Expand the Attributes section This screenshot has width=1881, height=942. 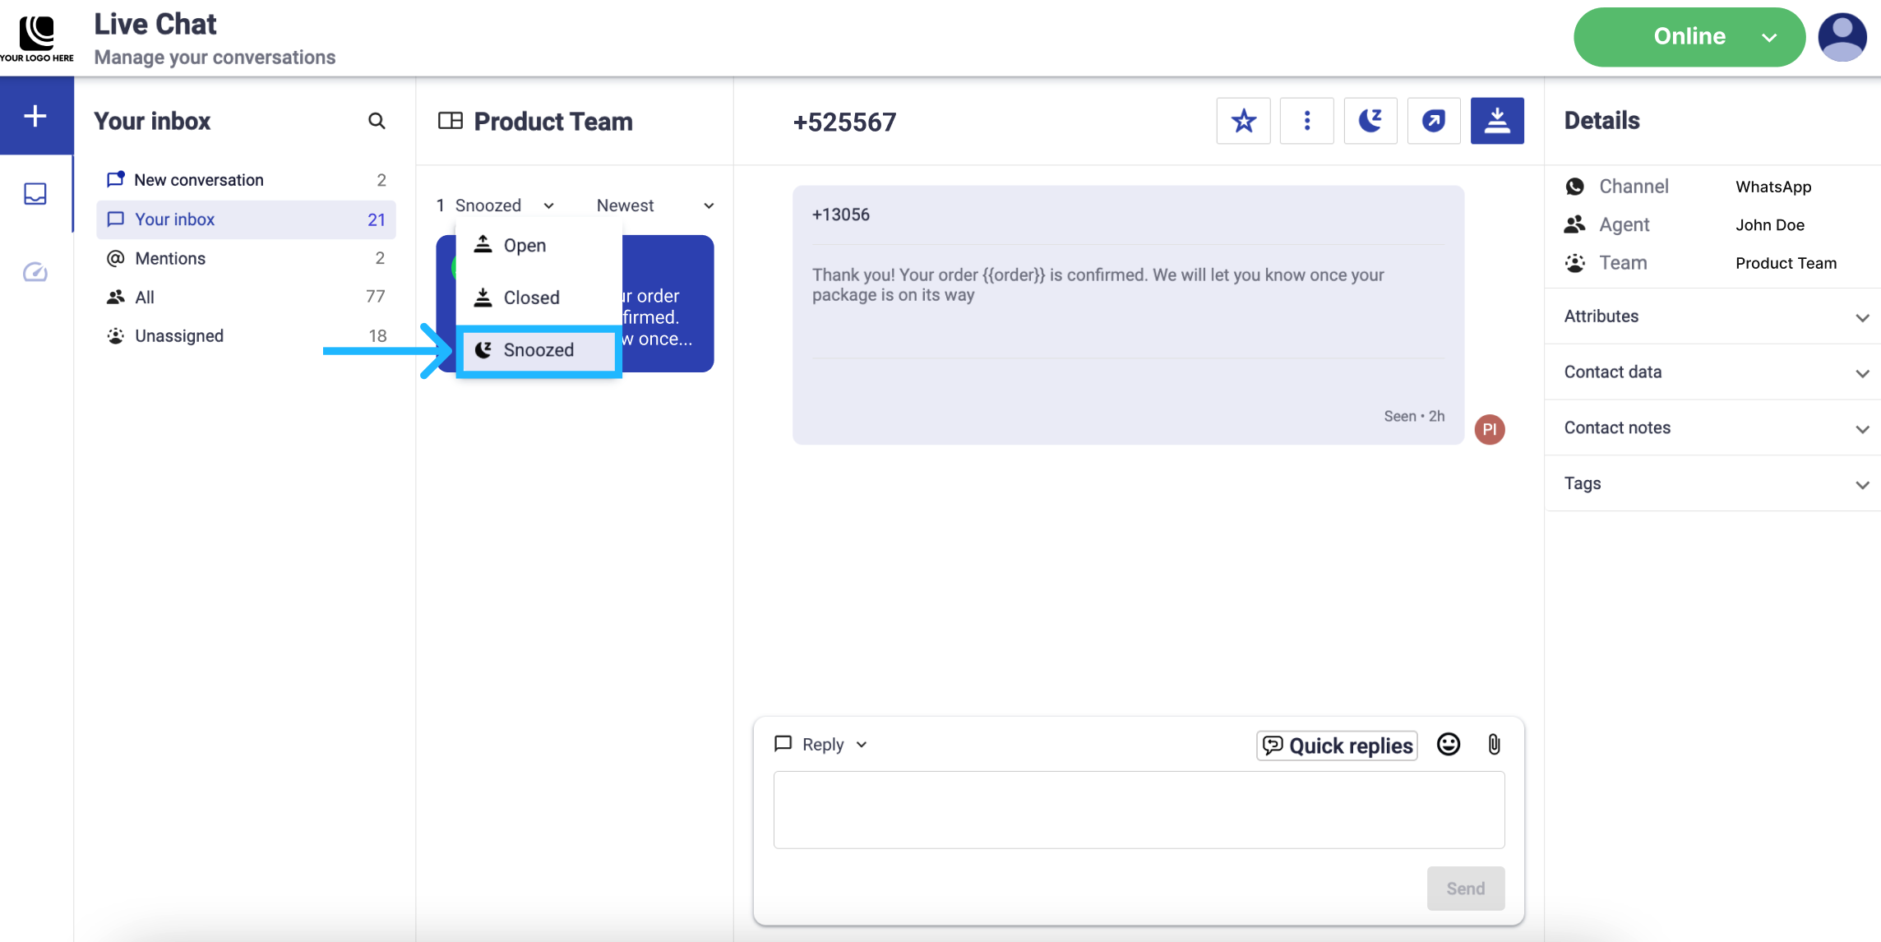click(1713, 316)
